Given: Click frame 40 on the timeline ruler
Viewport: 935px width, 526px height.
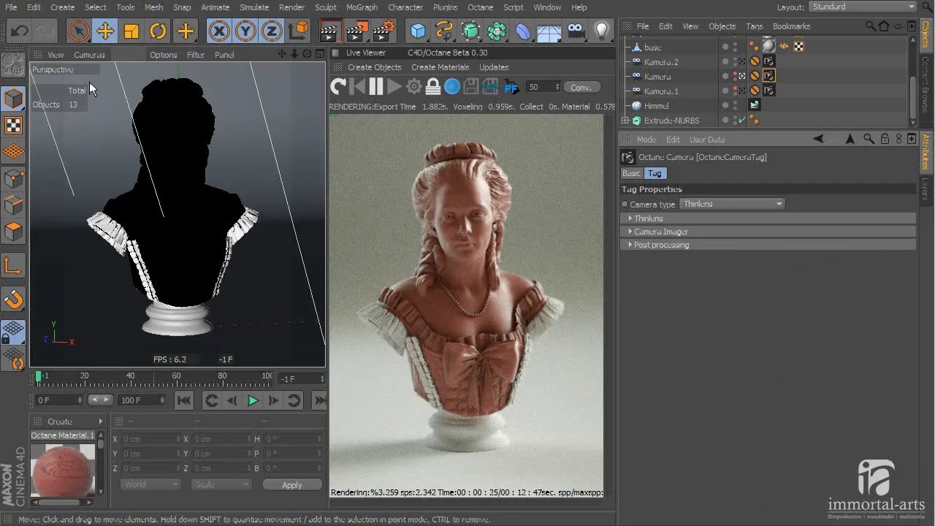Looking at the screenshot, I should click(130, 376).
